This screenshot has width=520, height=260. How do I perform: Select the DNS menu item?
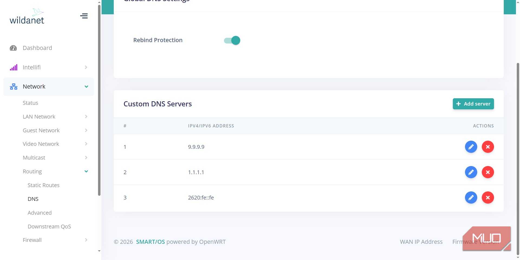point(33,199)
